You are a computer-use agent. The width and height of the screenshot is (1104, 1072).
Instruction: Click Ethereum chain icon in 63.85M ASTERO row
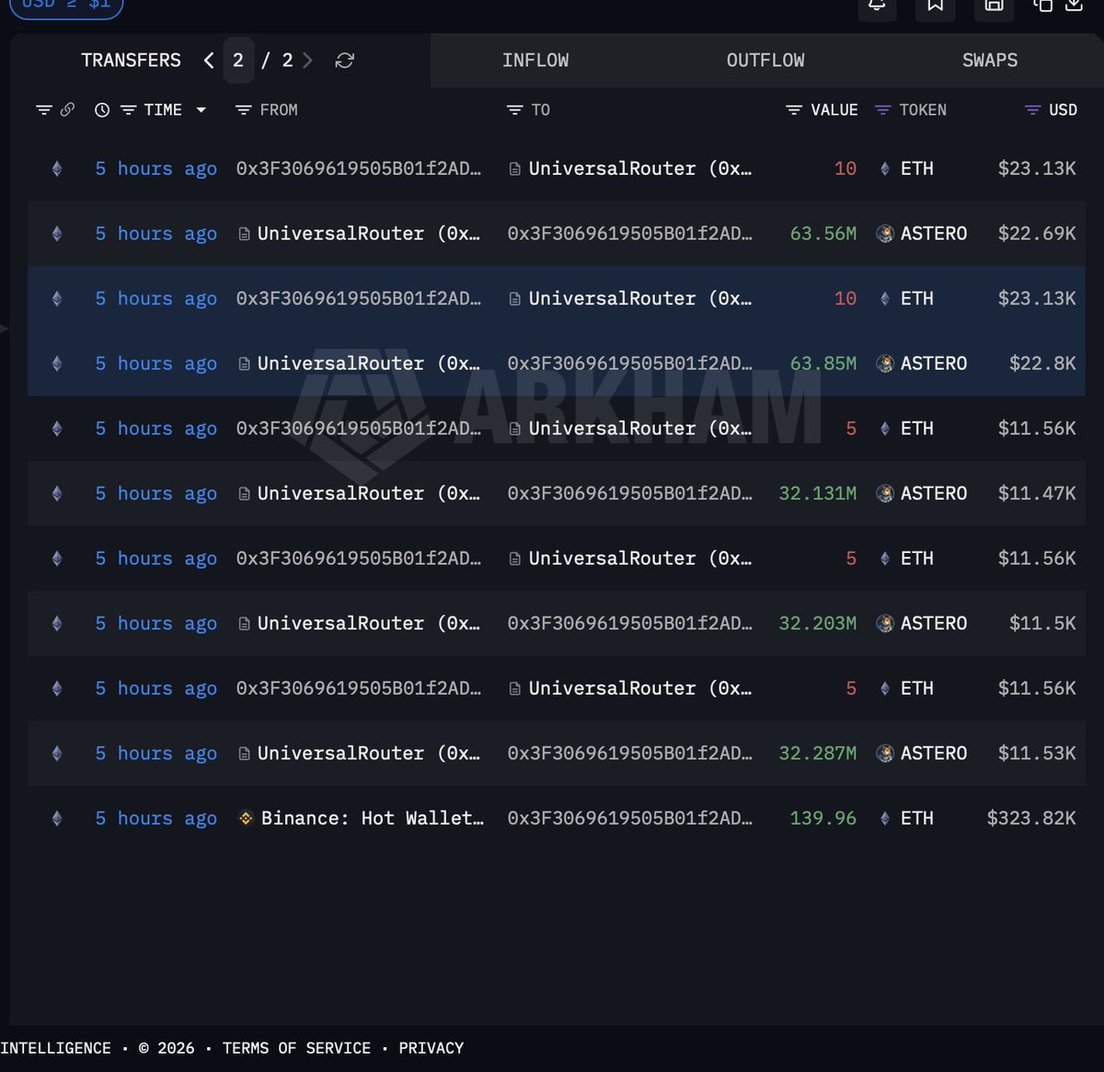[57, 363]
